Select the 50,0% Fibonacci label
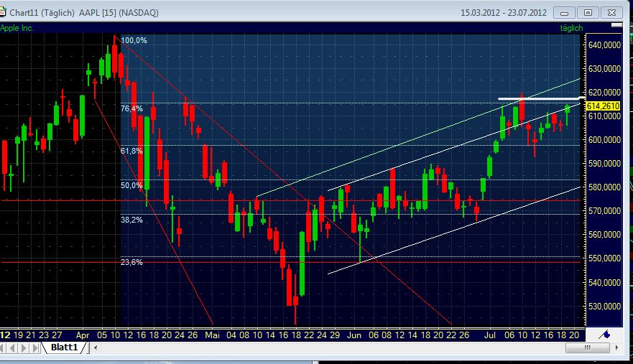 131,186
